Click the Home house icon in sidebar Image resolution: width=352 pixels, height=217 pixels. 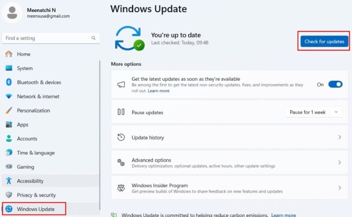pyautogui.click(x=9, y=54)
